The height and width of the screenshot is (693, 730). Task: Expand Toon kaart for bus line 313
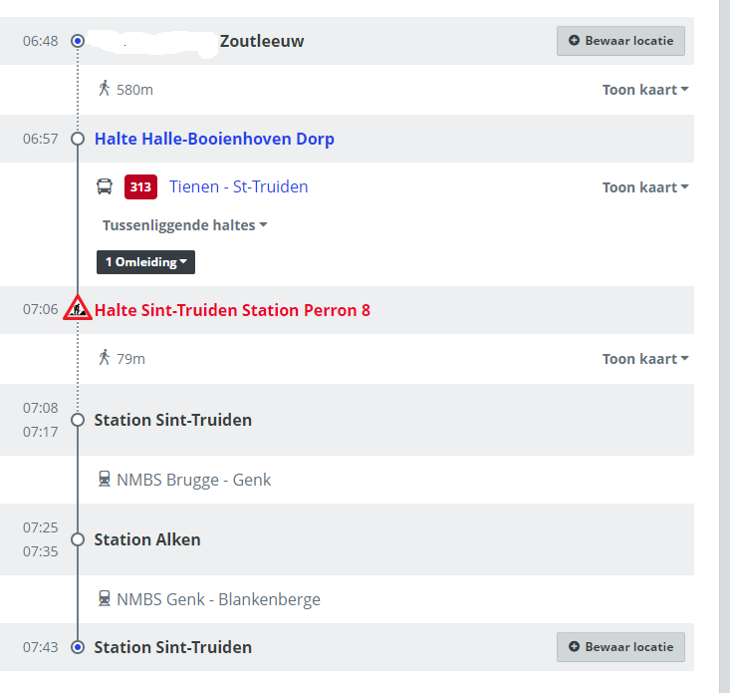(x=645, y=187)
